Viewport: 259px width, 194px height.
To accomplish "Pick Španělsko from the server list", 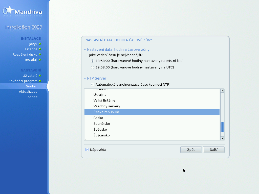I will coord(152,124).
